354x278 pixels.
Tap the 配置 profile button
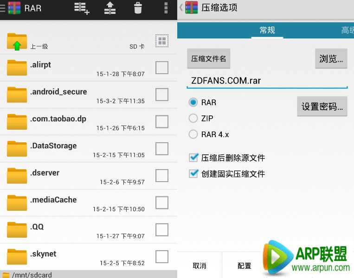click(x=245, y=265)
